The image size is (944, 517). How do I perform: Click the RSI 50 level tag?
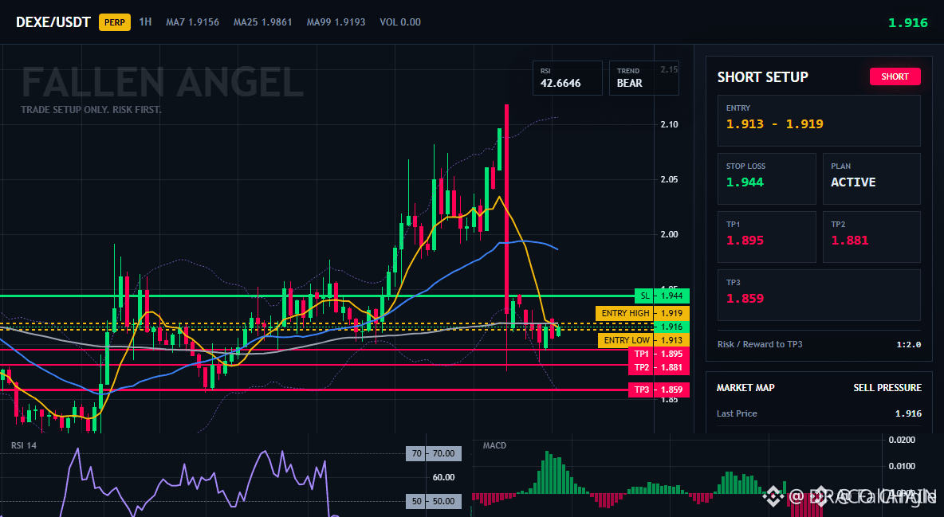(434, 501)
